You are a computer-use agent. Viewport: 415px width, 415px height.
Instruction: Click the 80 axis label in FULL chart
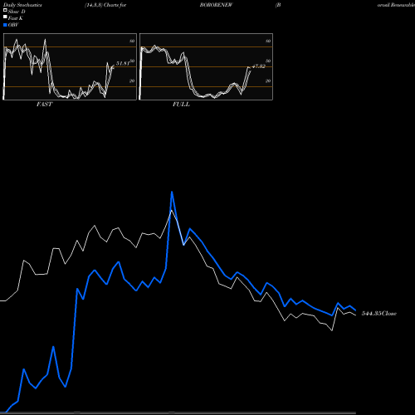click(268, 41)
